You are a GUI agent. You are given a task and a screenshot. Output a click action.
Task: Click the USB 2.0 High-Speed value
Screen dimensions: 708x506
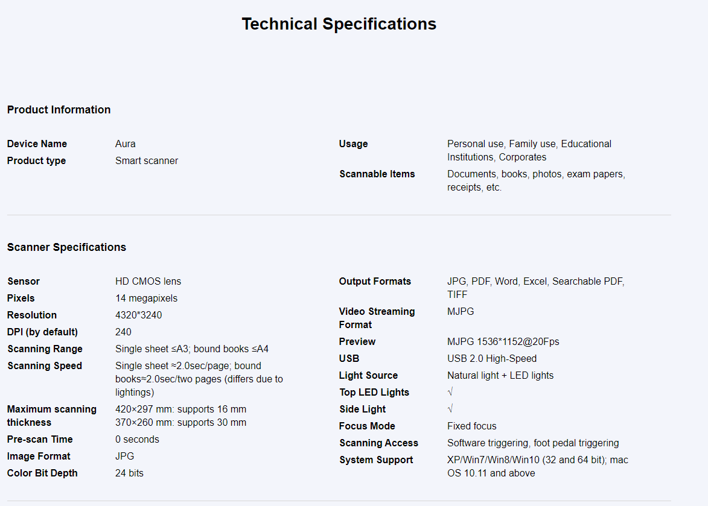pyautogui.click(x=492, y=358)
